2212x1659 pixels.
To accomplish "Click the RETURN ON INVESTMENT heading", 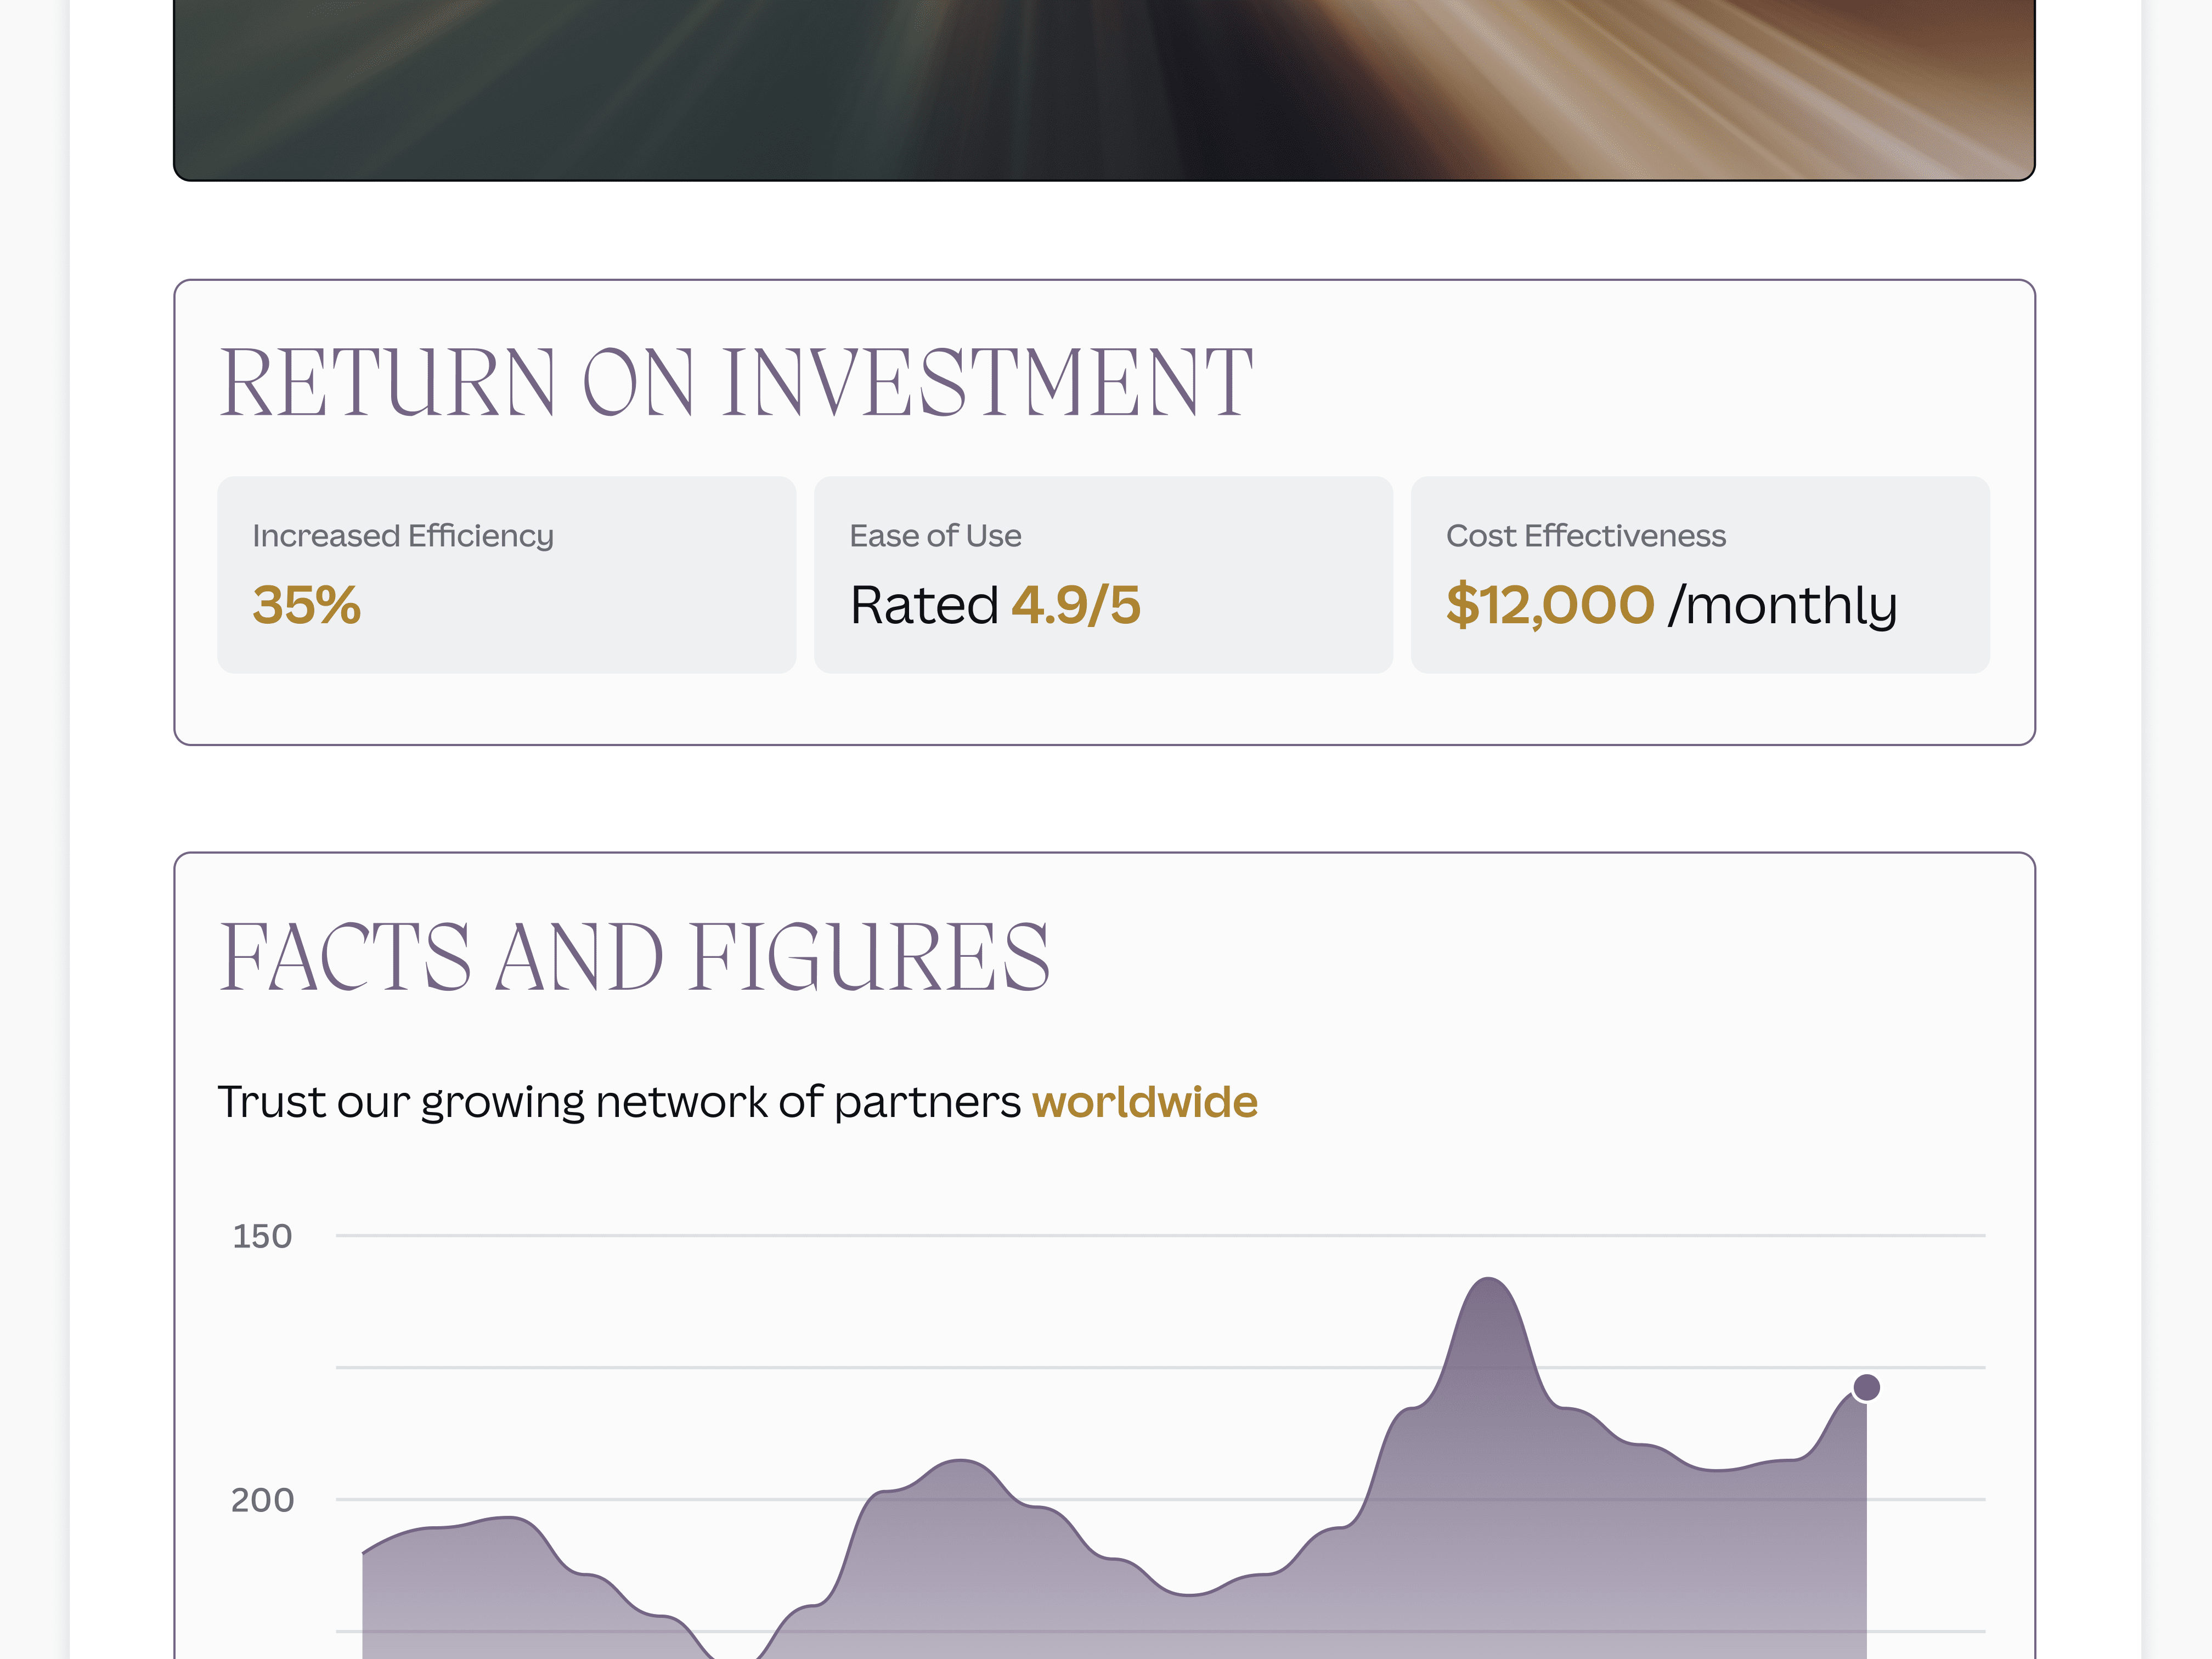I will tap(735, 382).
